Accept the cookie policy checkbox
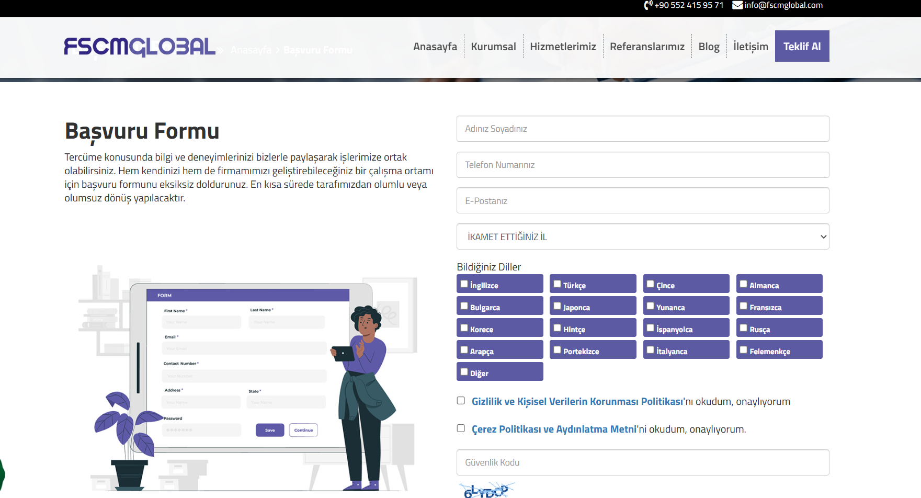 461,428
